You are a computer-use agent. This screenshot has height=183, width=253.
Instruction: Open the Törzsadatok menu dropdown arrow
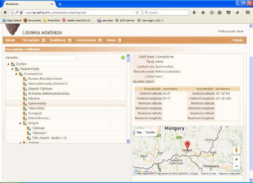[x=44, y=40]
